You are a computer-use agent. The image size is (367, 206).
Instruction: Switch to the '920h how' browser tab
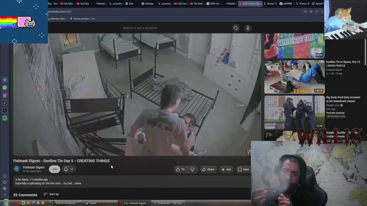coord(213,4)
